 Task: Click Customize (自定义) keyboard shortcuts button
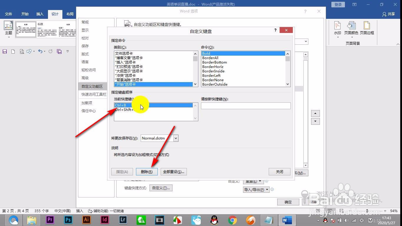[x=161, y=188]
